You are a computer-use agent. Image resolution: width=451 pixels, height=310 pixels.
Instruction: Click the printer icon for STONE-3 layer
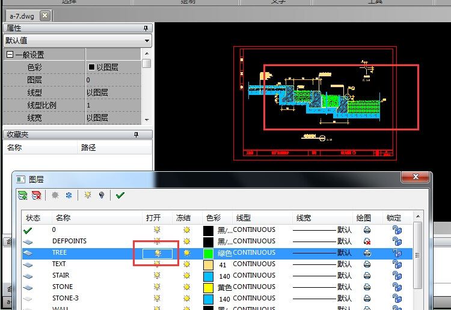[367, 299]
